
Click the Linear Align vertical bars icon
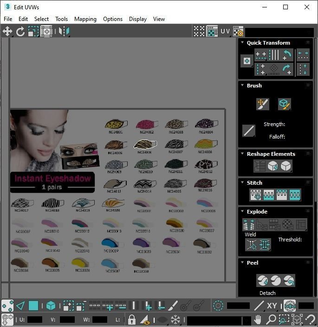[x=274, y=55]
